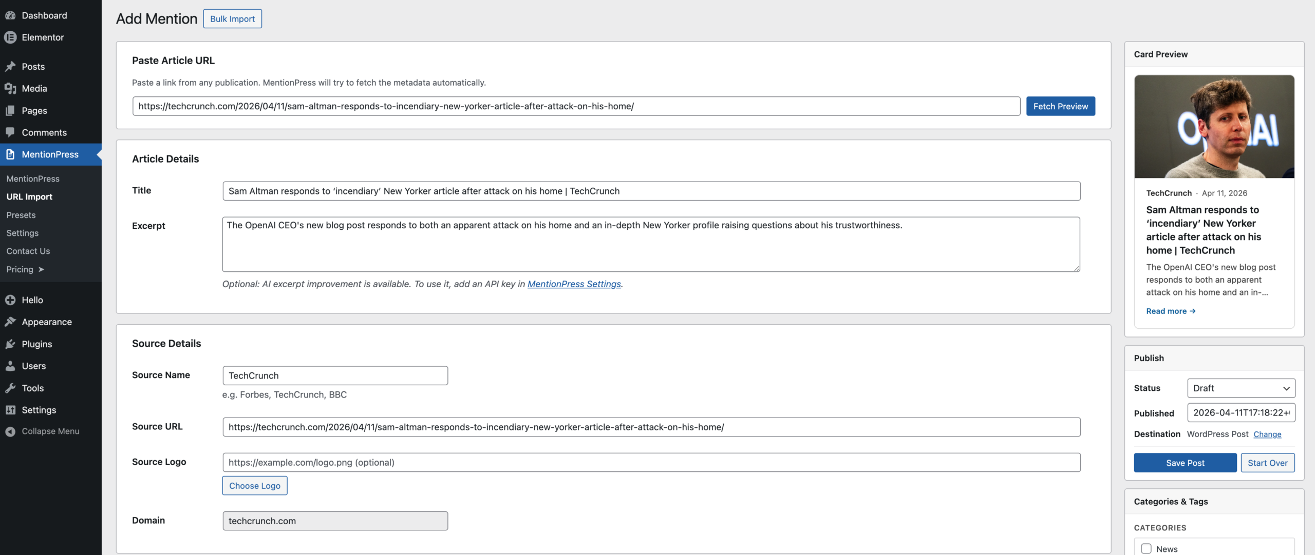Open Users via the person icon

pos(11,366)
